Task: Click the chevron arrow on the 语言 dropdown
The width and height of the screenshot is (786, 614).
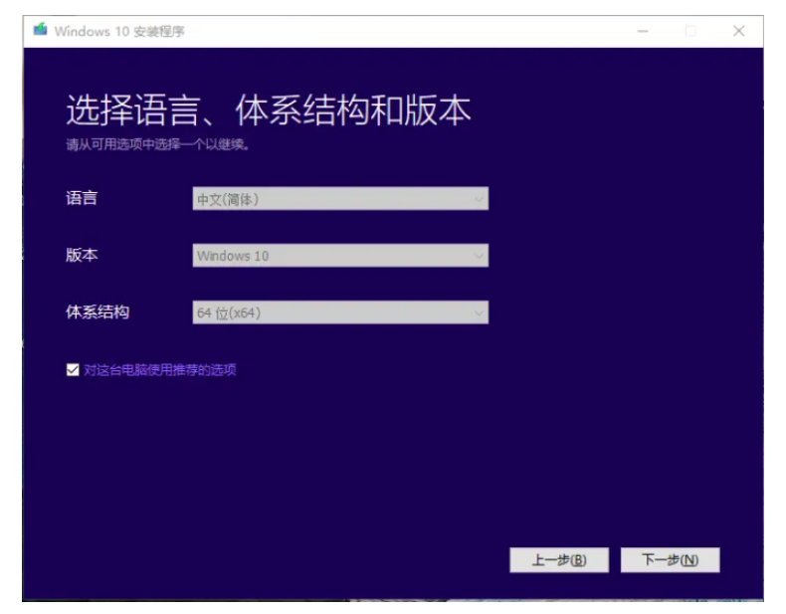Action: [480, 199]
